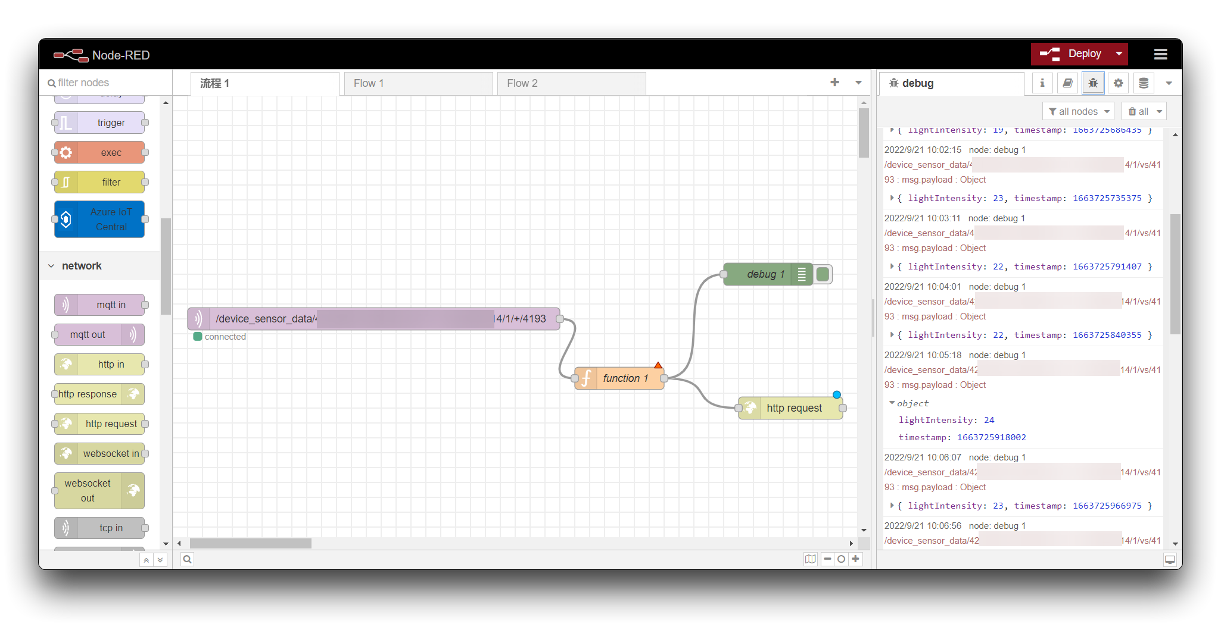Zoom in the canvas

coord(855,559)
